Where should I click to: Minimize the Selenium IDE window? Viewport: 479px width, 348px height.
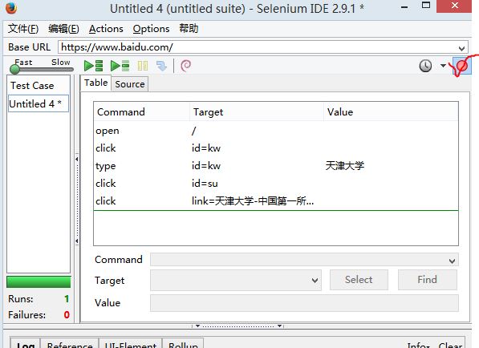tap(404, 7)
